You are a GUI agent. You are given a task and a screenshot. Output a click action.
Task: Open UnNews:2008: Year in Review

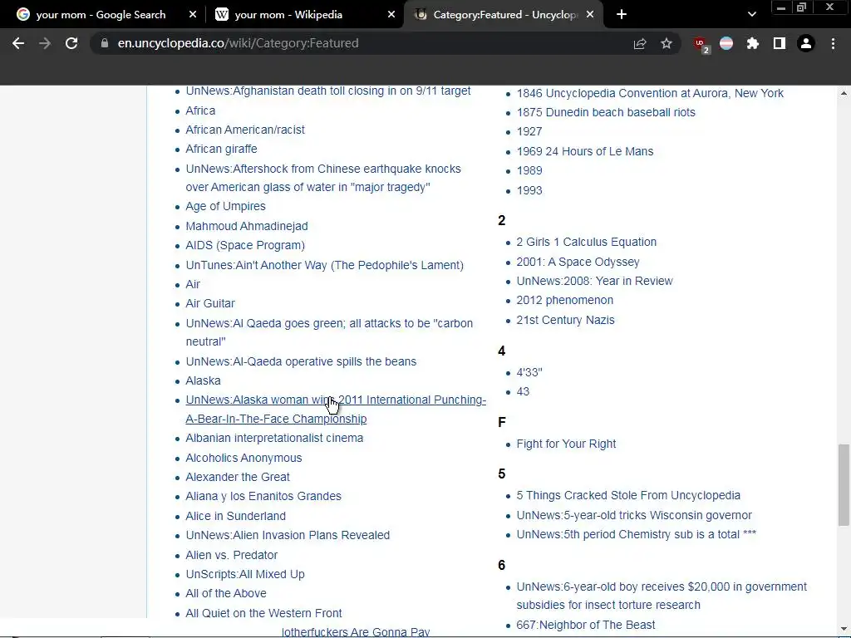pos(594,281)
